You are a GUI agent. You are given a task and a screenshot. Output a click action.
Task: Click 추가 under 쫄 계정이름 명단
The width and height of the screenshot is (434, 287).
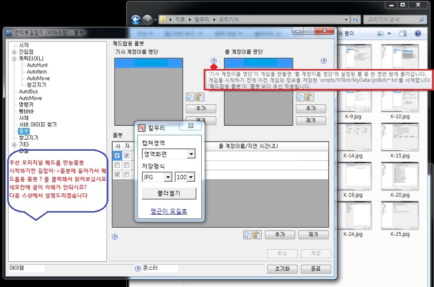pos(311,109)
